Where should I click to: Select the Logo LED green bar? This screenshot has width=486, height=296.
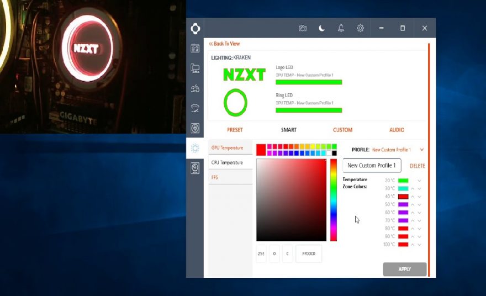point(309,82)
